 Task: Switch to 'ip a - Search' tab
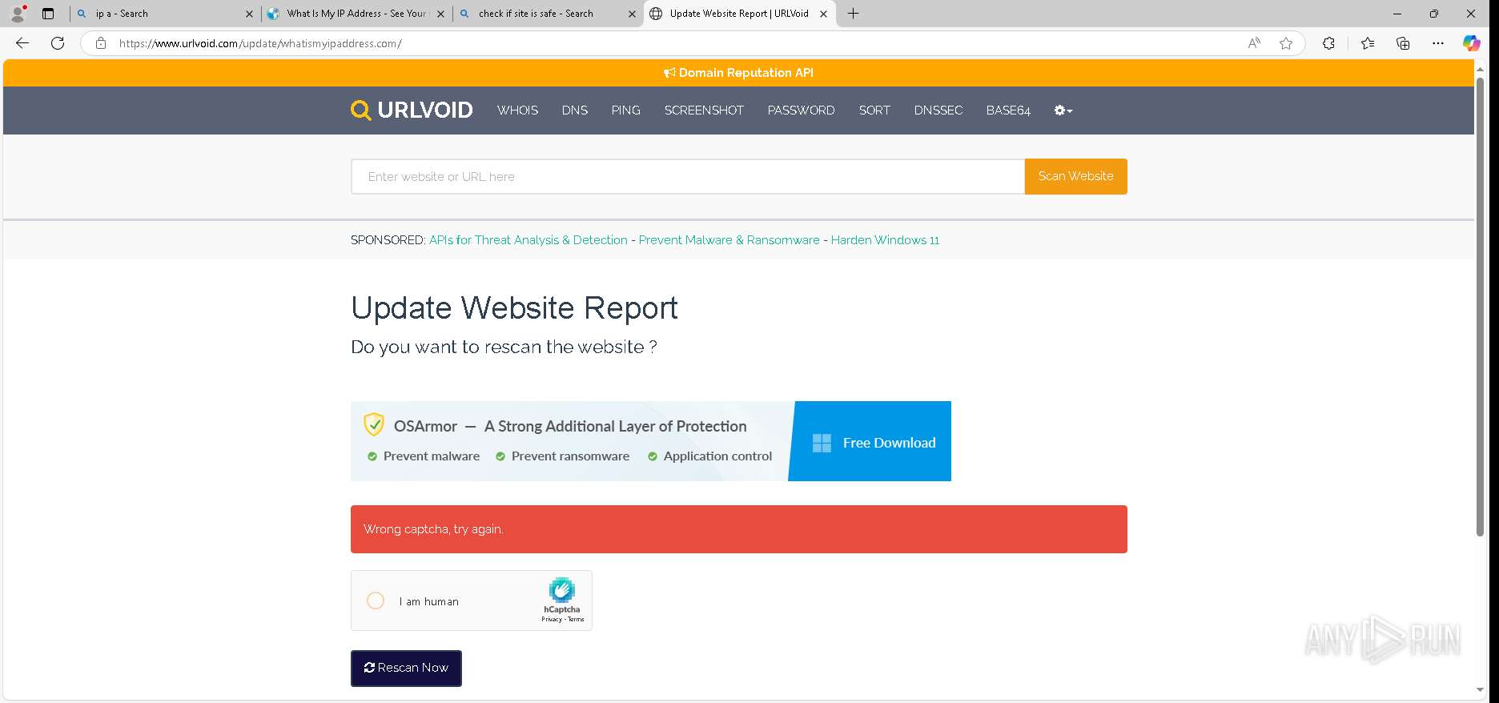164,14
